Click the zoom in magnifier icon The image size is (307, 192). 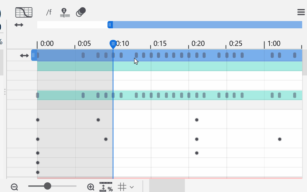coord(91,187)
